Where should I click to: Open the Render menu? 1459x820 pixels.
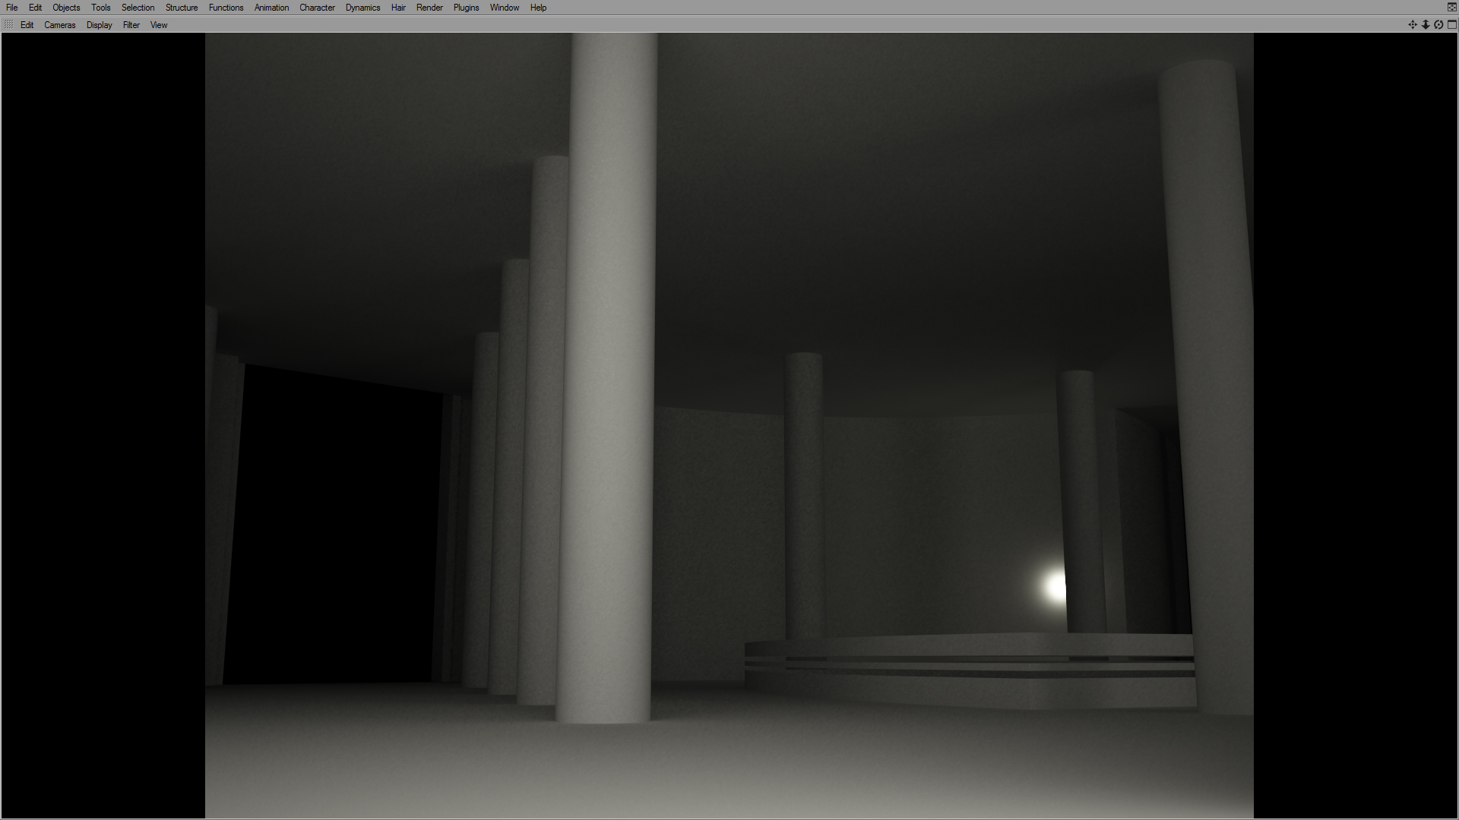[x=429, y=8]
